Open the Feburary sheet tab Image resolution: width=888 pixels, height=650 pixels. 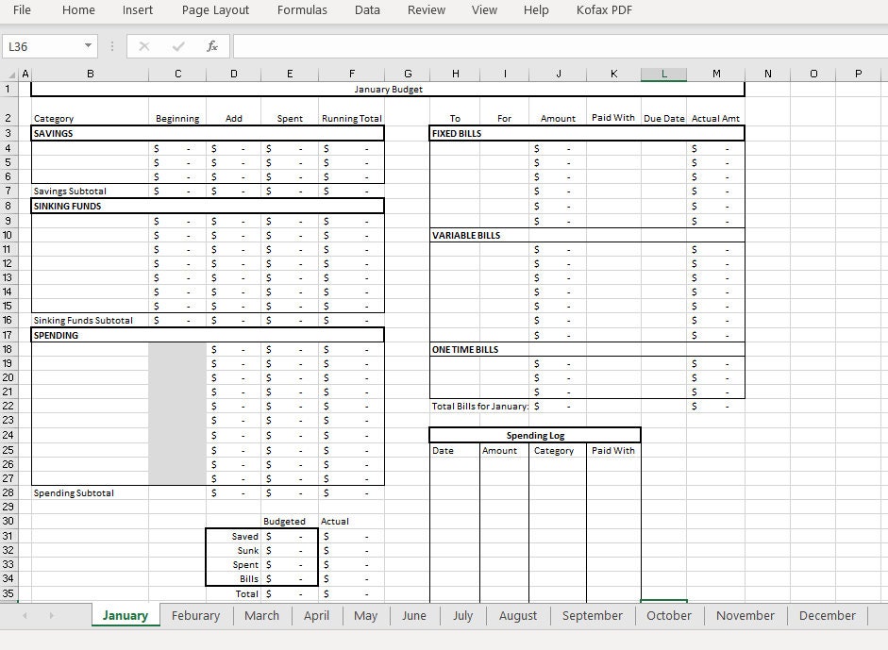(x=195, y=615)
